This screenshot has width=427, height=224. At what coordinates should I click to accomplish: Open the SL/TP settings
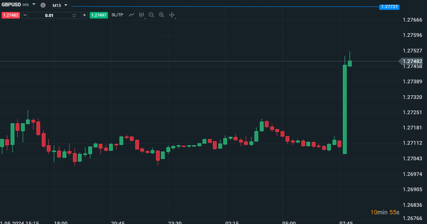click(x=117, y=15)
